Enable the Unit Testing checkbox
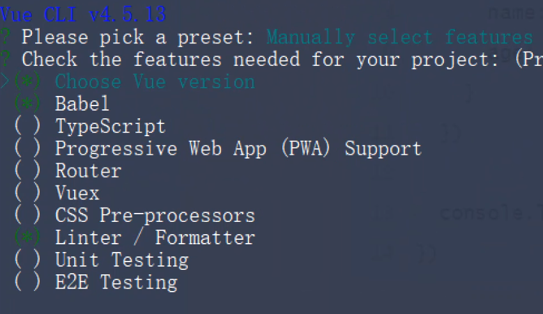 pos(27,260)
